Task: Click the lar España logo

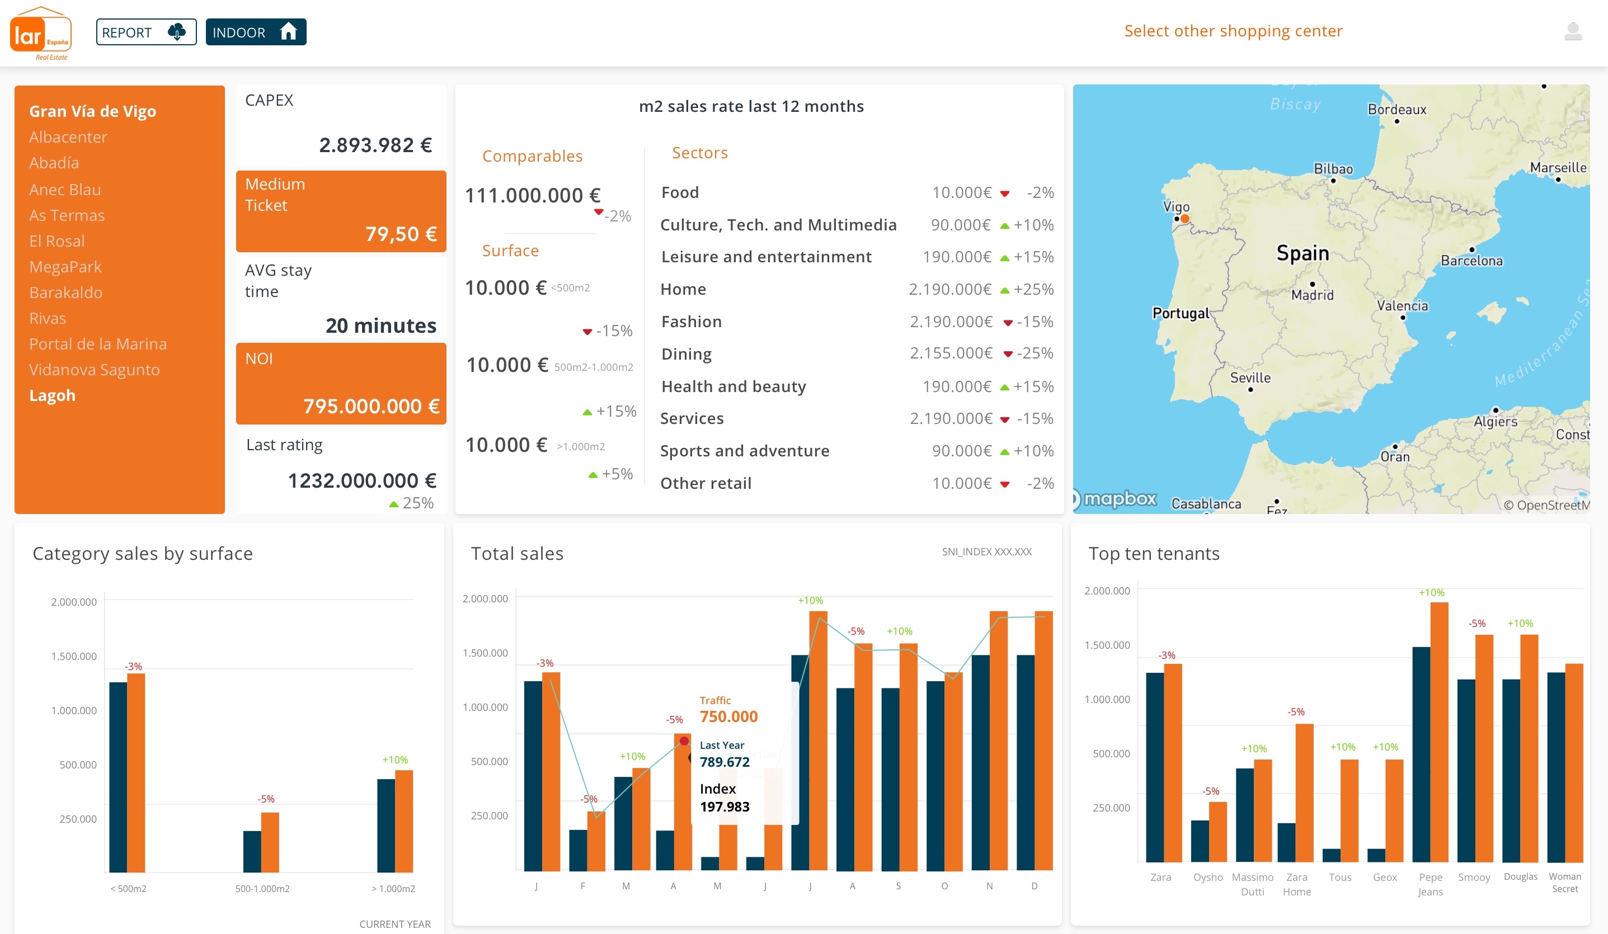Action: pyautogui.click(x=40, y=34)
